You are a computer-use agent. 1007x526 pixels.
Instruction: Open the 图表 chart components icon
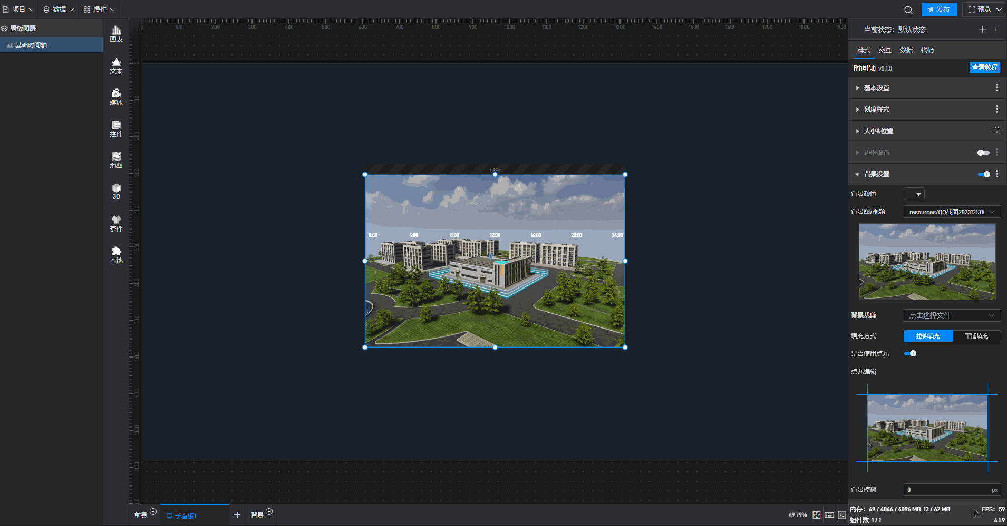tap(116, 34)
